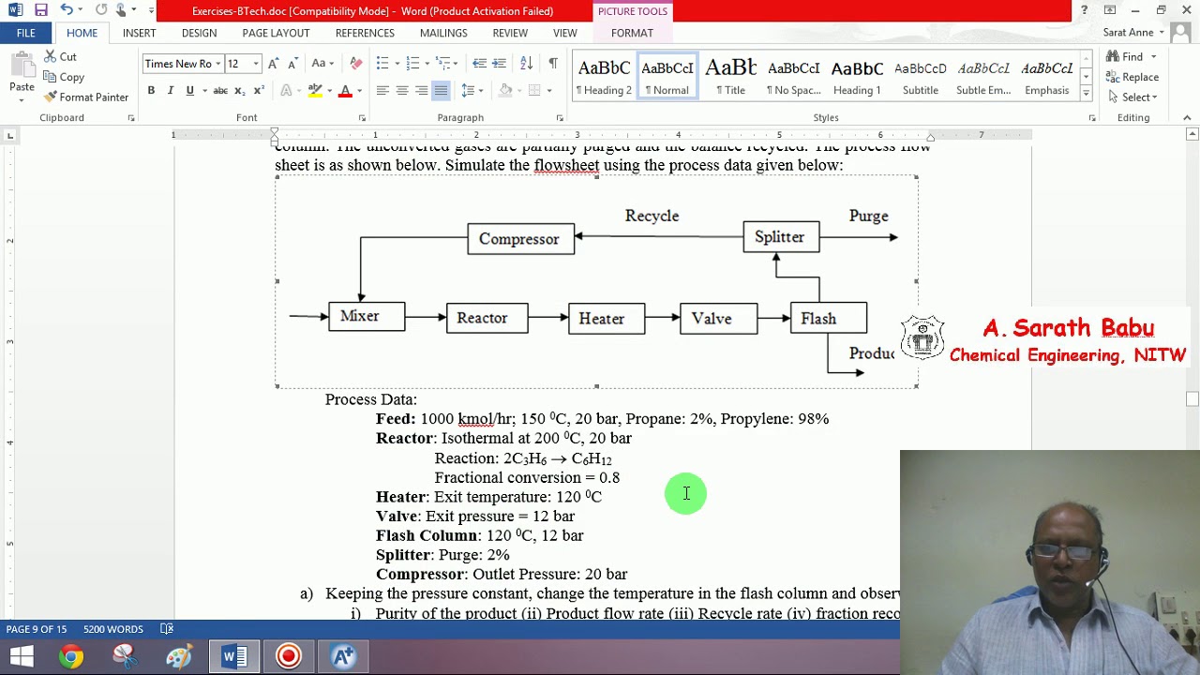This screenshot has height=675, width=1200.
Task: Open multilevel list options
Action: click(x=443, y=63)
